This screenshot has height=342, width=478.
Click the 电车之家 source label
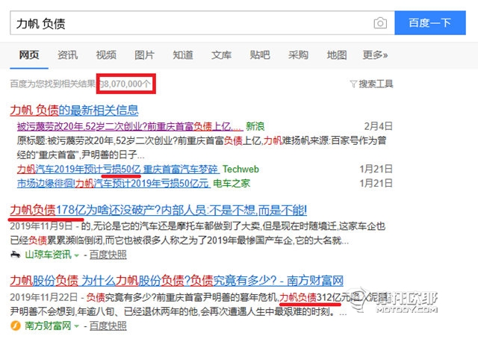(x=232, y=183)
